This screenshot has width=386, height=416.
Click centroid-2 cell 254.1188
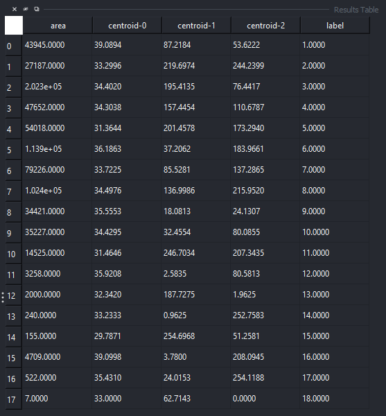[265, 378]
